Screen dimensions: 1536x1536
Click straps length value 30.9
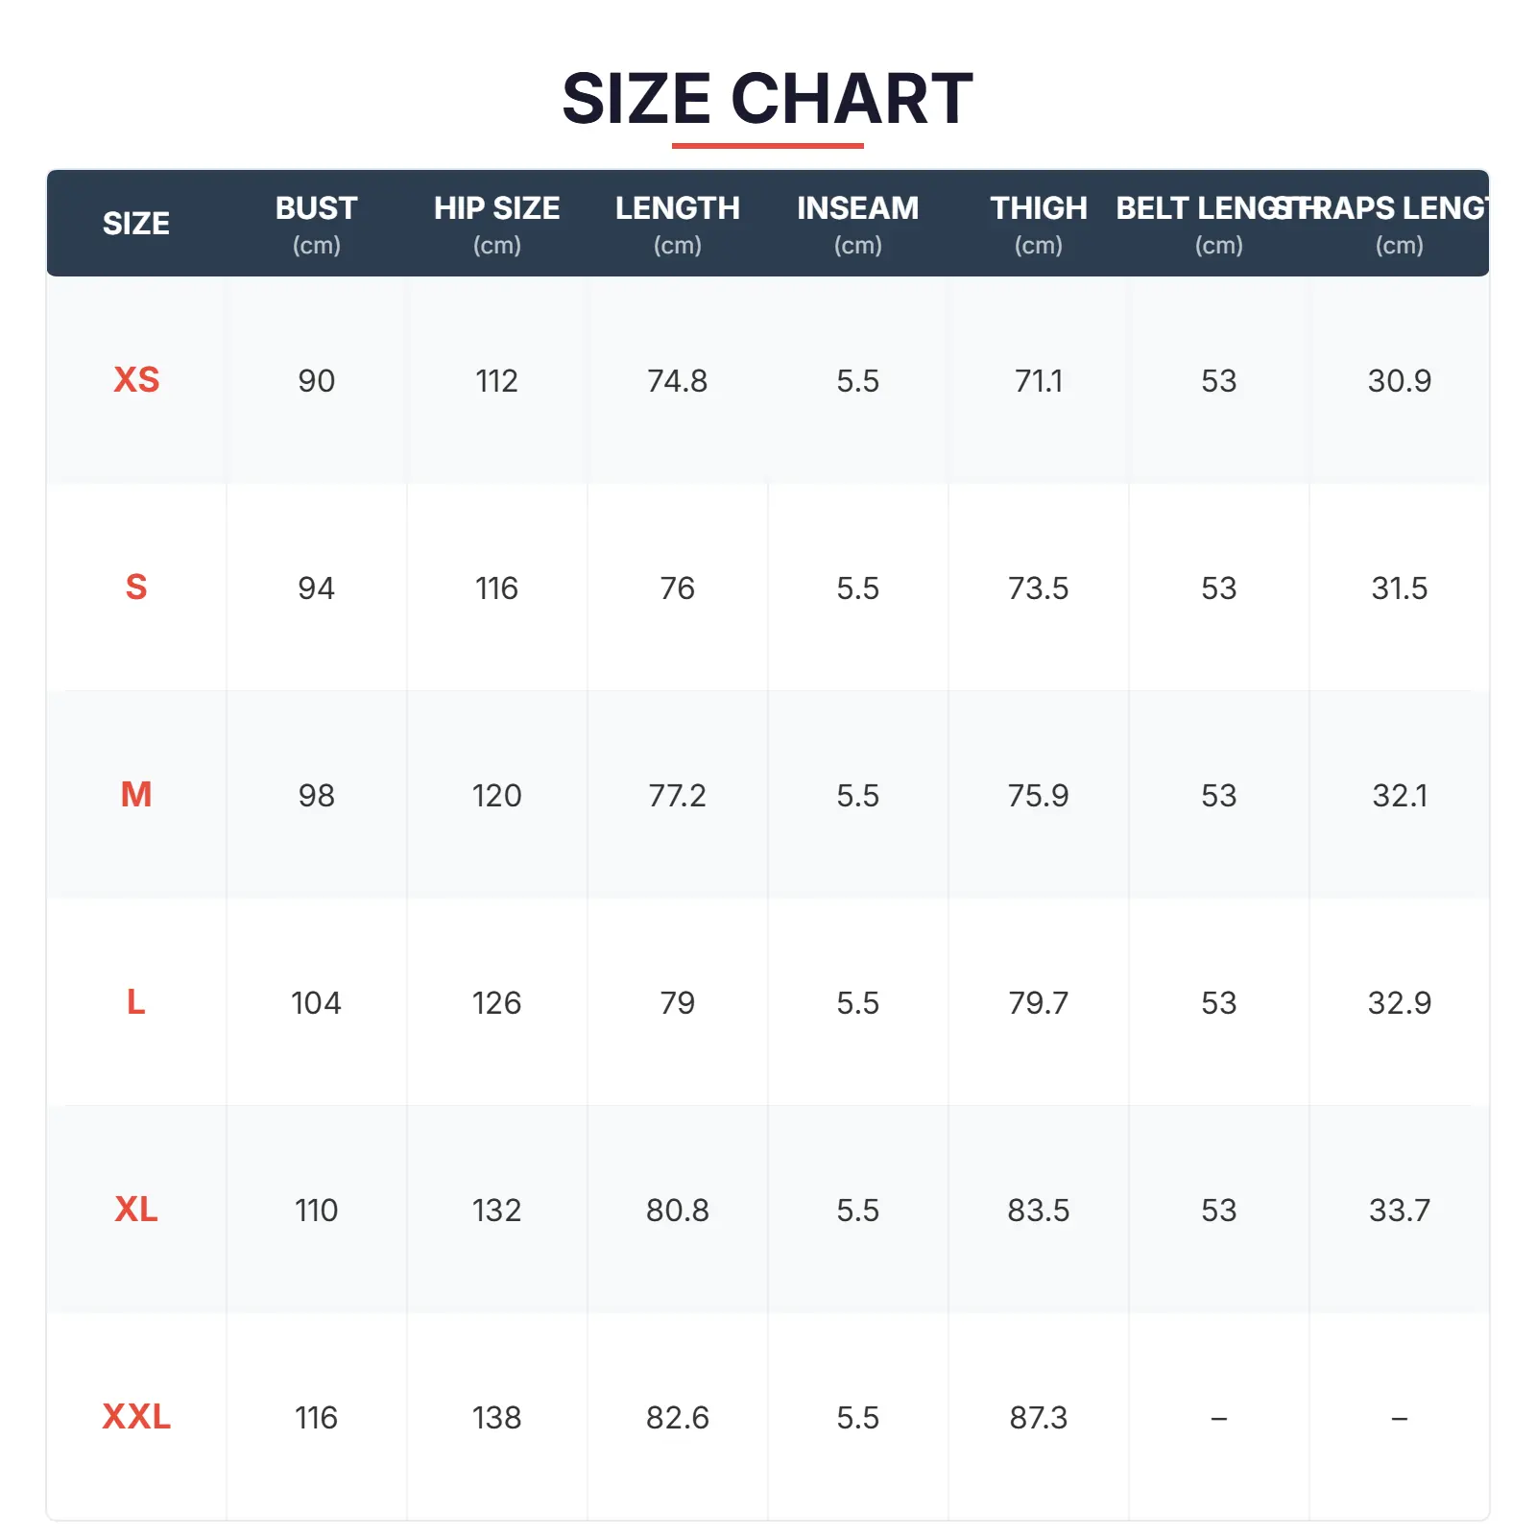click(1399, 381)
